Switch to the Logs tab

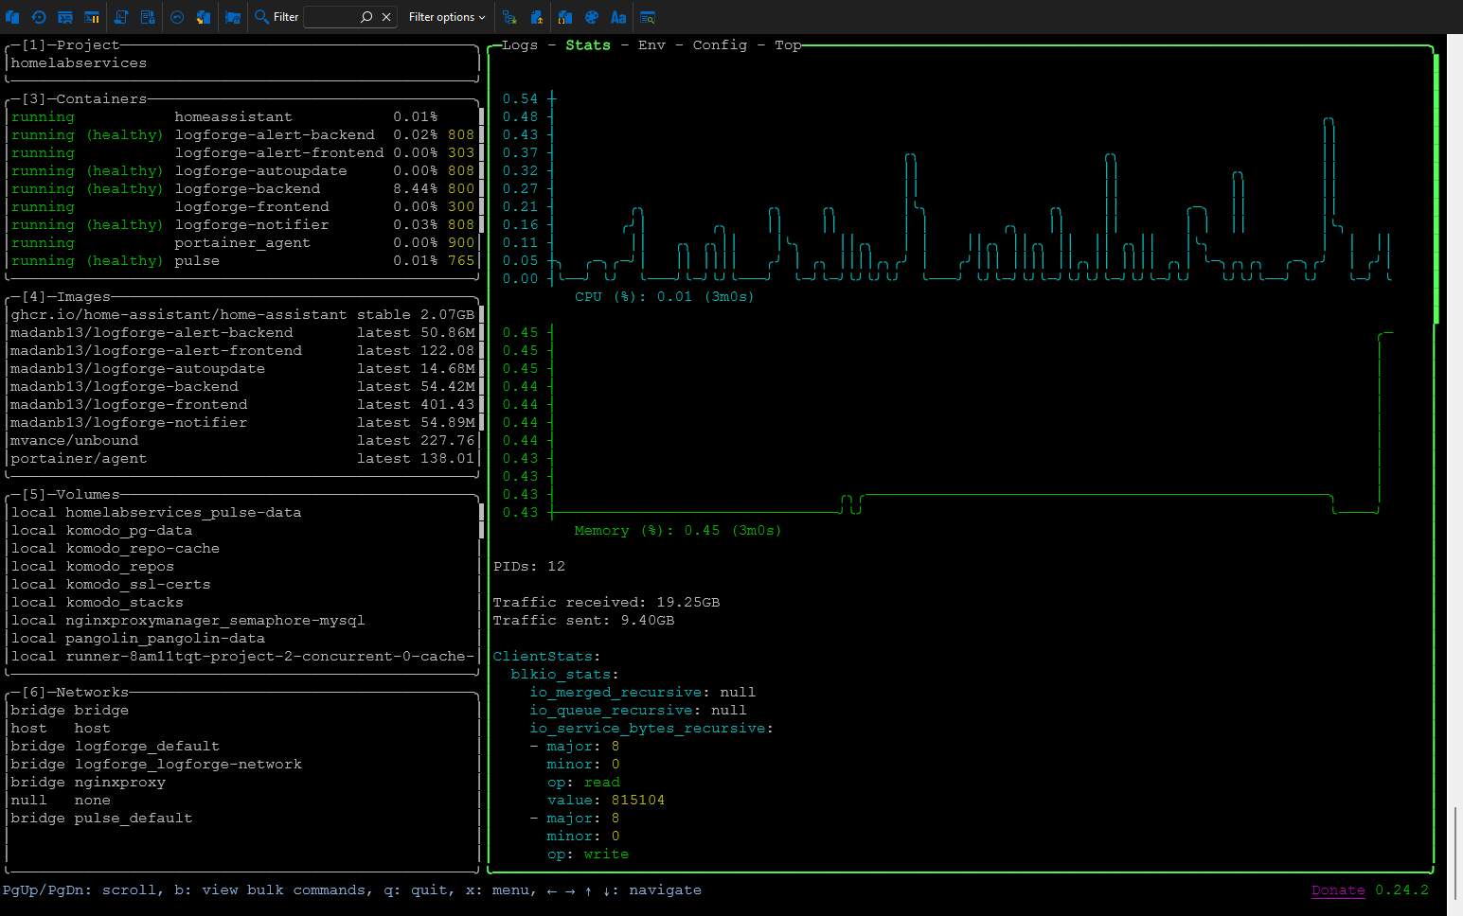(x=519, y=44)
